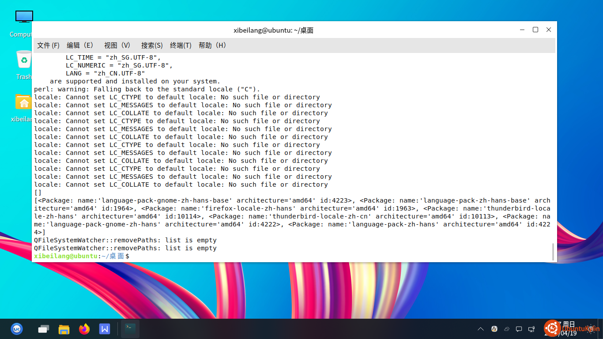Screen dimensions: 603x339
Task: Click the terminal vertical scrollbar handle
Action: [x=553, y=252]
